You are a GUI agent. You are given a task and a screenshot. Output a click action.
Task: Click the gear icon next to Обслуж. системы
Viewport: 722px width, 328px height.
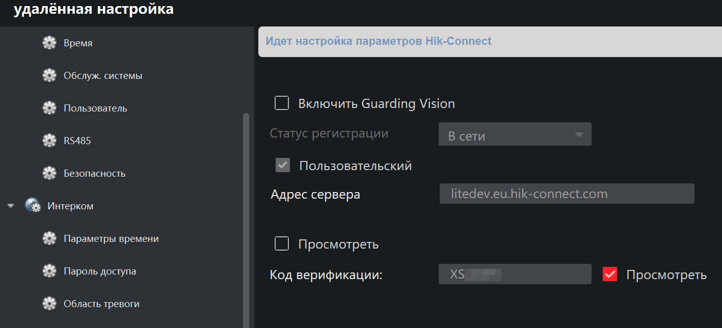[x=49, y=76]
